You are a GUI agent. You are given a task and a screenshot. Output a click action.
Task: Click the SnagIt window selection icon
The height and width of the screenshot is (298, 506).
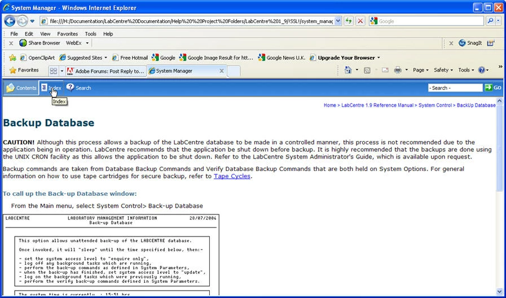coord(491,43)
